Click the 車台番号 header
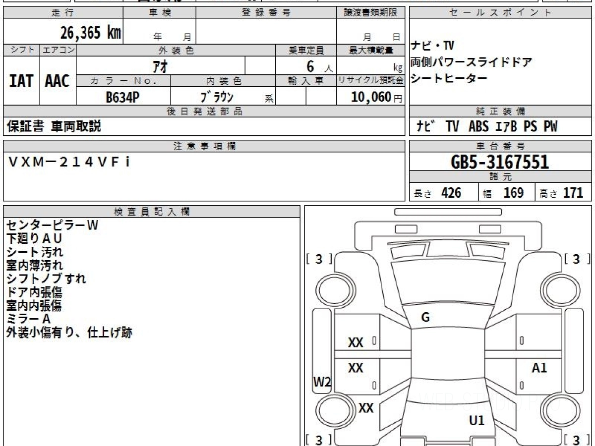Screen dimensions: 595x446 pyautogui.click(x=501, y=146)
